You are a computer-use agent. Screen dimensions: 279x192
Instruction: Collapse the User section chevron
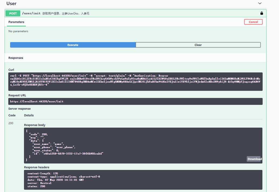tap(260, 4)
